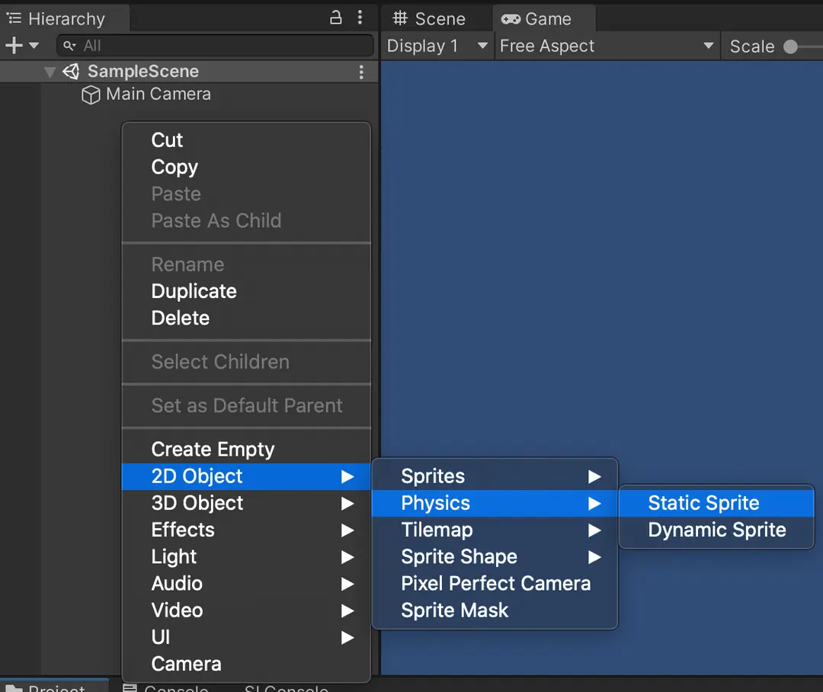
Task: Click the Unity logo icon beside SampleScene
Action: coord(71,72)
